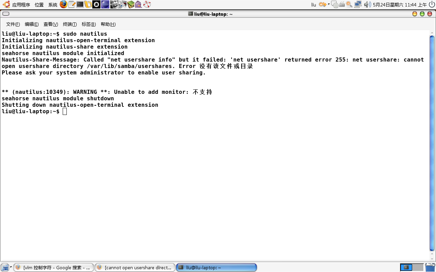Open the trash icon in bottom panel

coord(430,267)
